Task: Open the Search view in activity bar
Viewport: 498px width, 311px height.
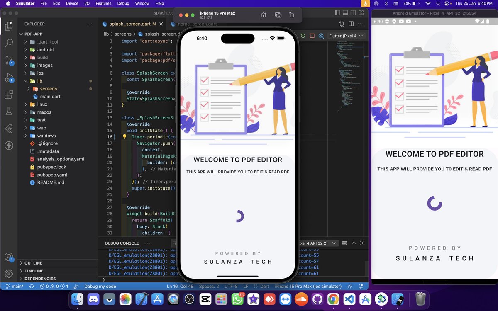Action: [8, 43]
